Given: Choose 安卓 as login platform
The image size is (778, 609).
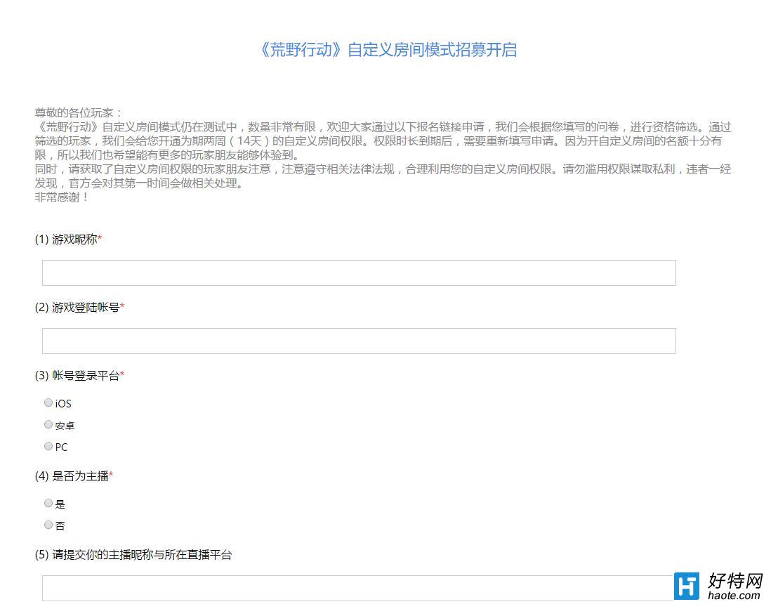Looking at the screenshot, I should click(48, 424).
